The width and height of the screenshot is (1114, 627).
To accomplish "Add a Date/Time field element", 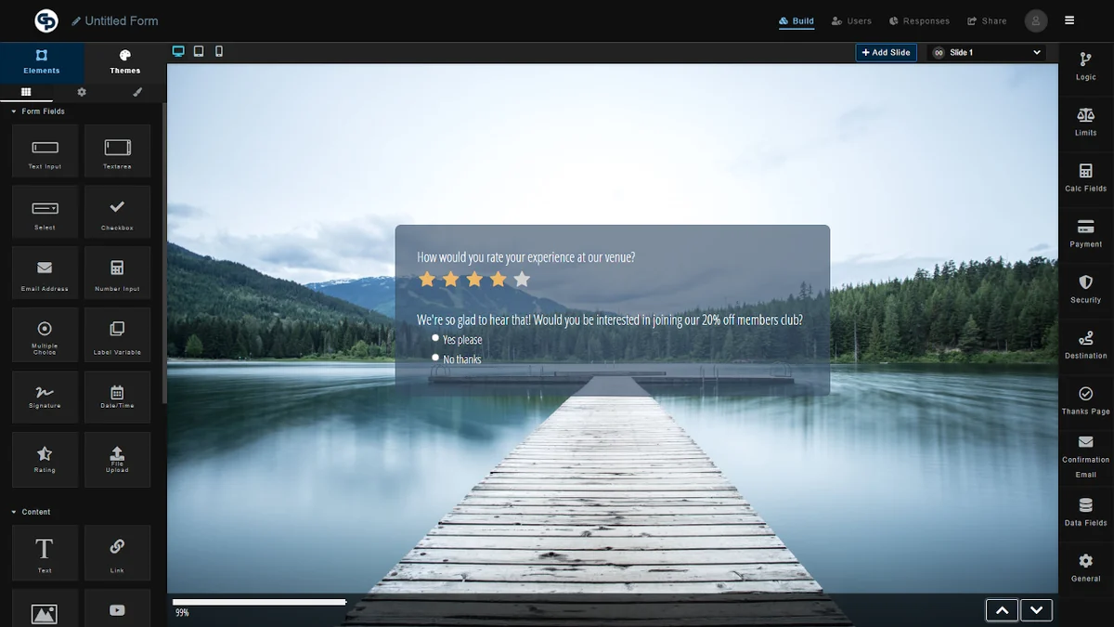I will tap(117, 397).
